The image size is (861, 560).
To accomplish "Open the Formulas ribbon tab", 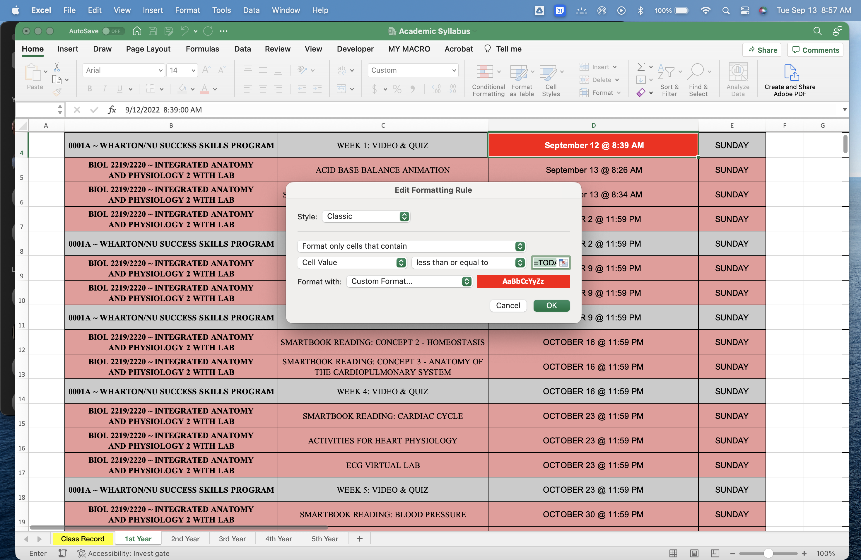I will pyautogui.click(x=202, y=49).
